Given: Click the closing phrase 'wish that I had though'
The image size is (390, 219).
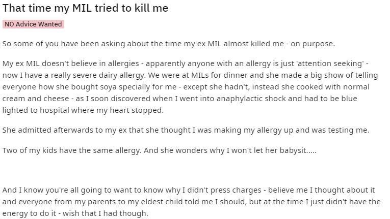Looking at the screenshot, I should [x=105, y=213].
